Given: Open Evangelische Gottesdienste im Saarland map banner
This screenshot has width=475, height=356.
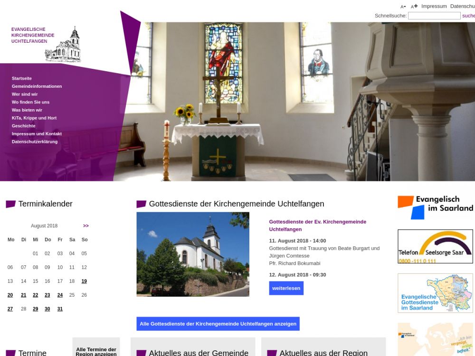Looking at the screenshot, I should coord(435,293).
